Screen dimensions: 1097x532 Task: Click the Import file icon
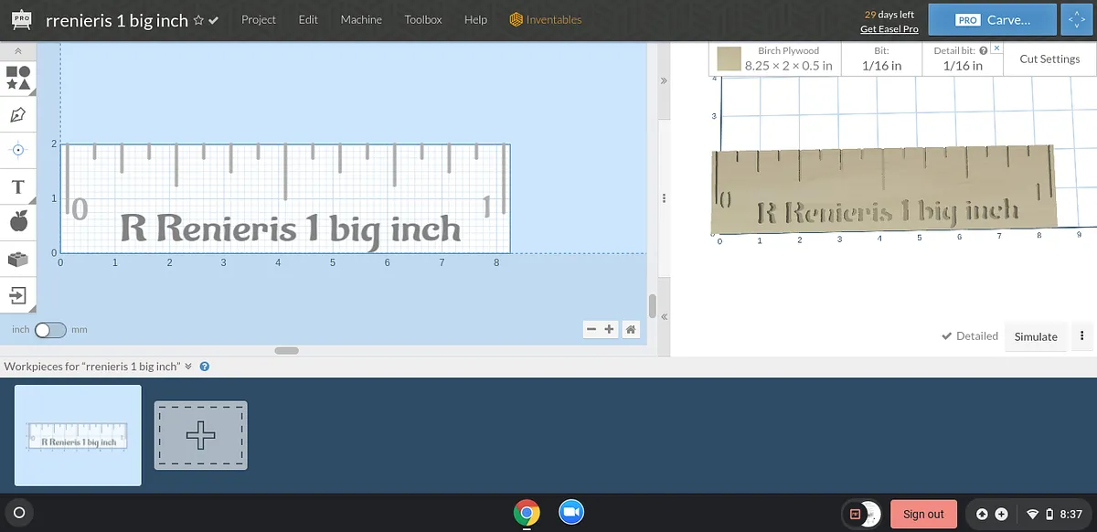tap(18, 294)
